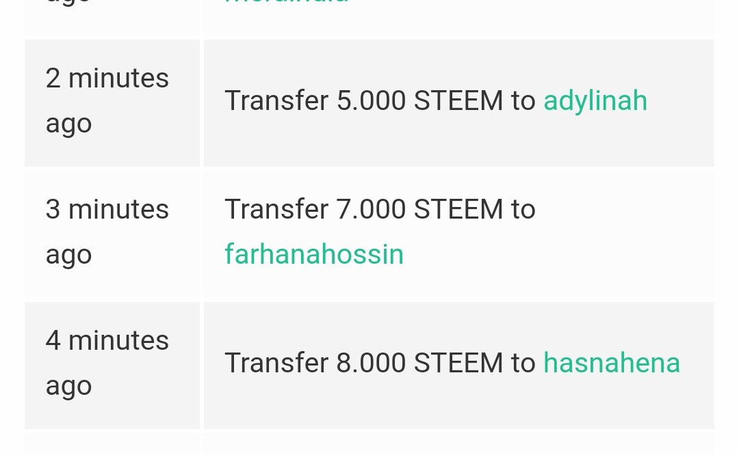Image resolution: width=739 pixels, height=455 pixels.
Task: Select the "4 minutes ago" timestamp cell
Action: (x=112, y=365)
